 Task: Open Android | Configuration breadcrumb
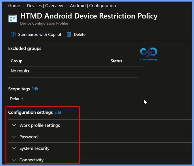click(x=93, y=6)
